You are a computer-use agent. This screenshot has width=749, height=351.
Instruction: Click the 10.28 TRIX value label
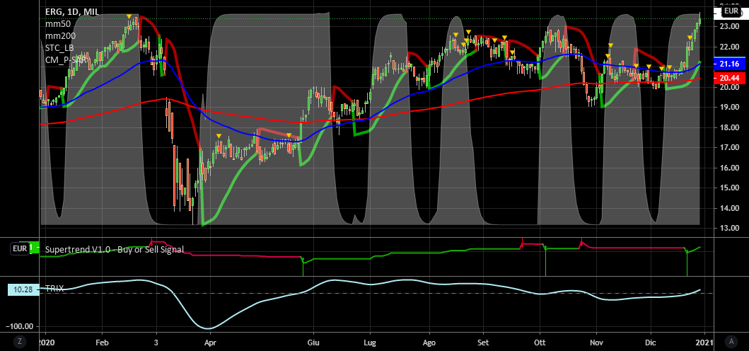[x=21, y=289]
